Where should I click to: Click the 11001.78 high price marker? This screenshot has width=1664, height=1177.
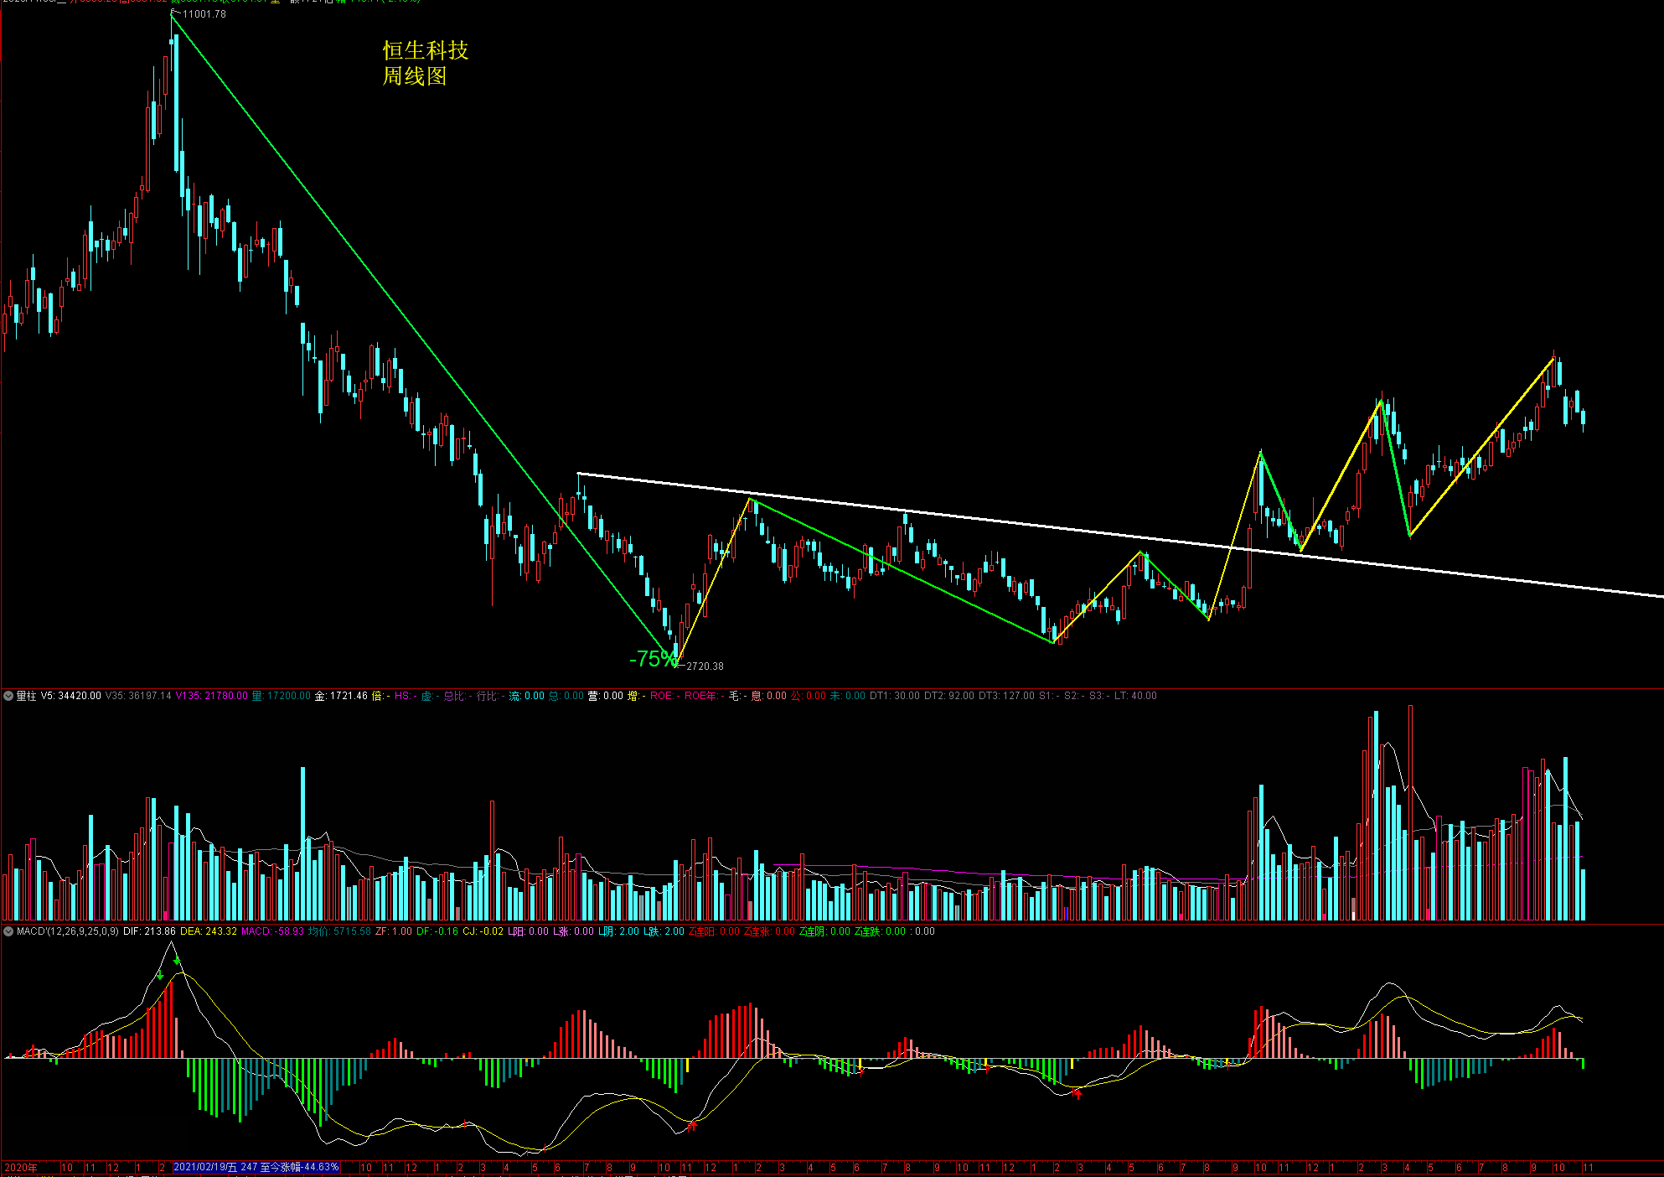click(204, 14)
